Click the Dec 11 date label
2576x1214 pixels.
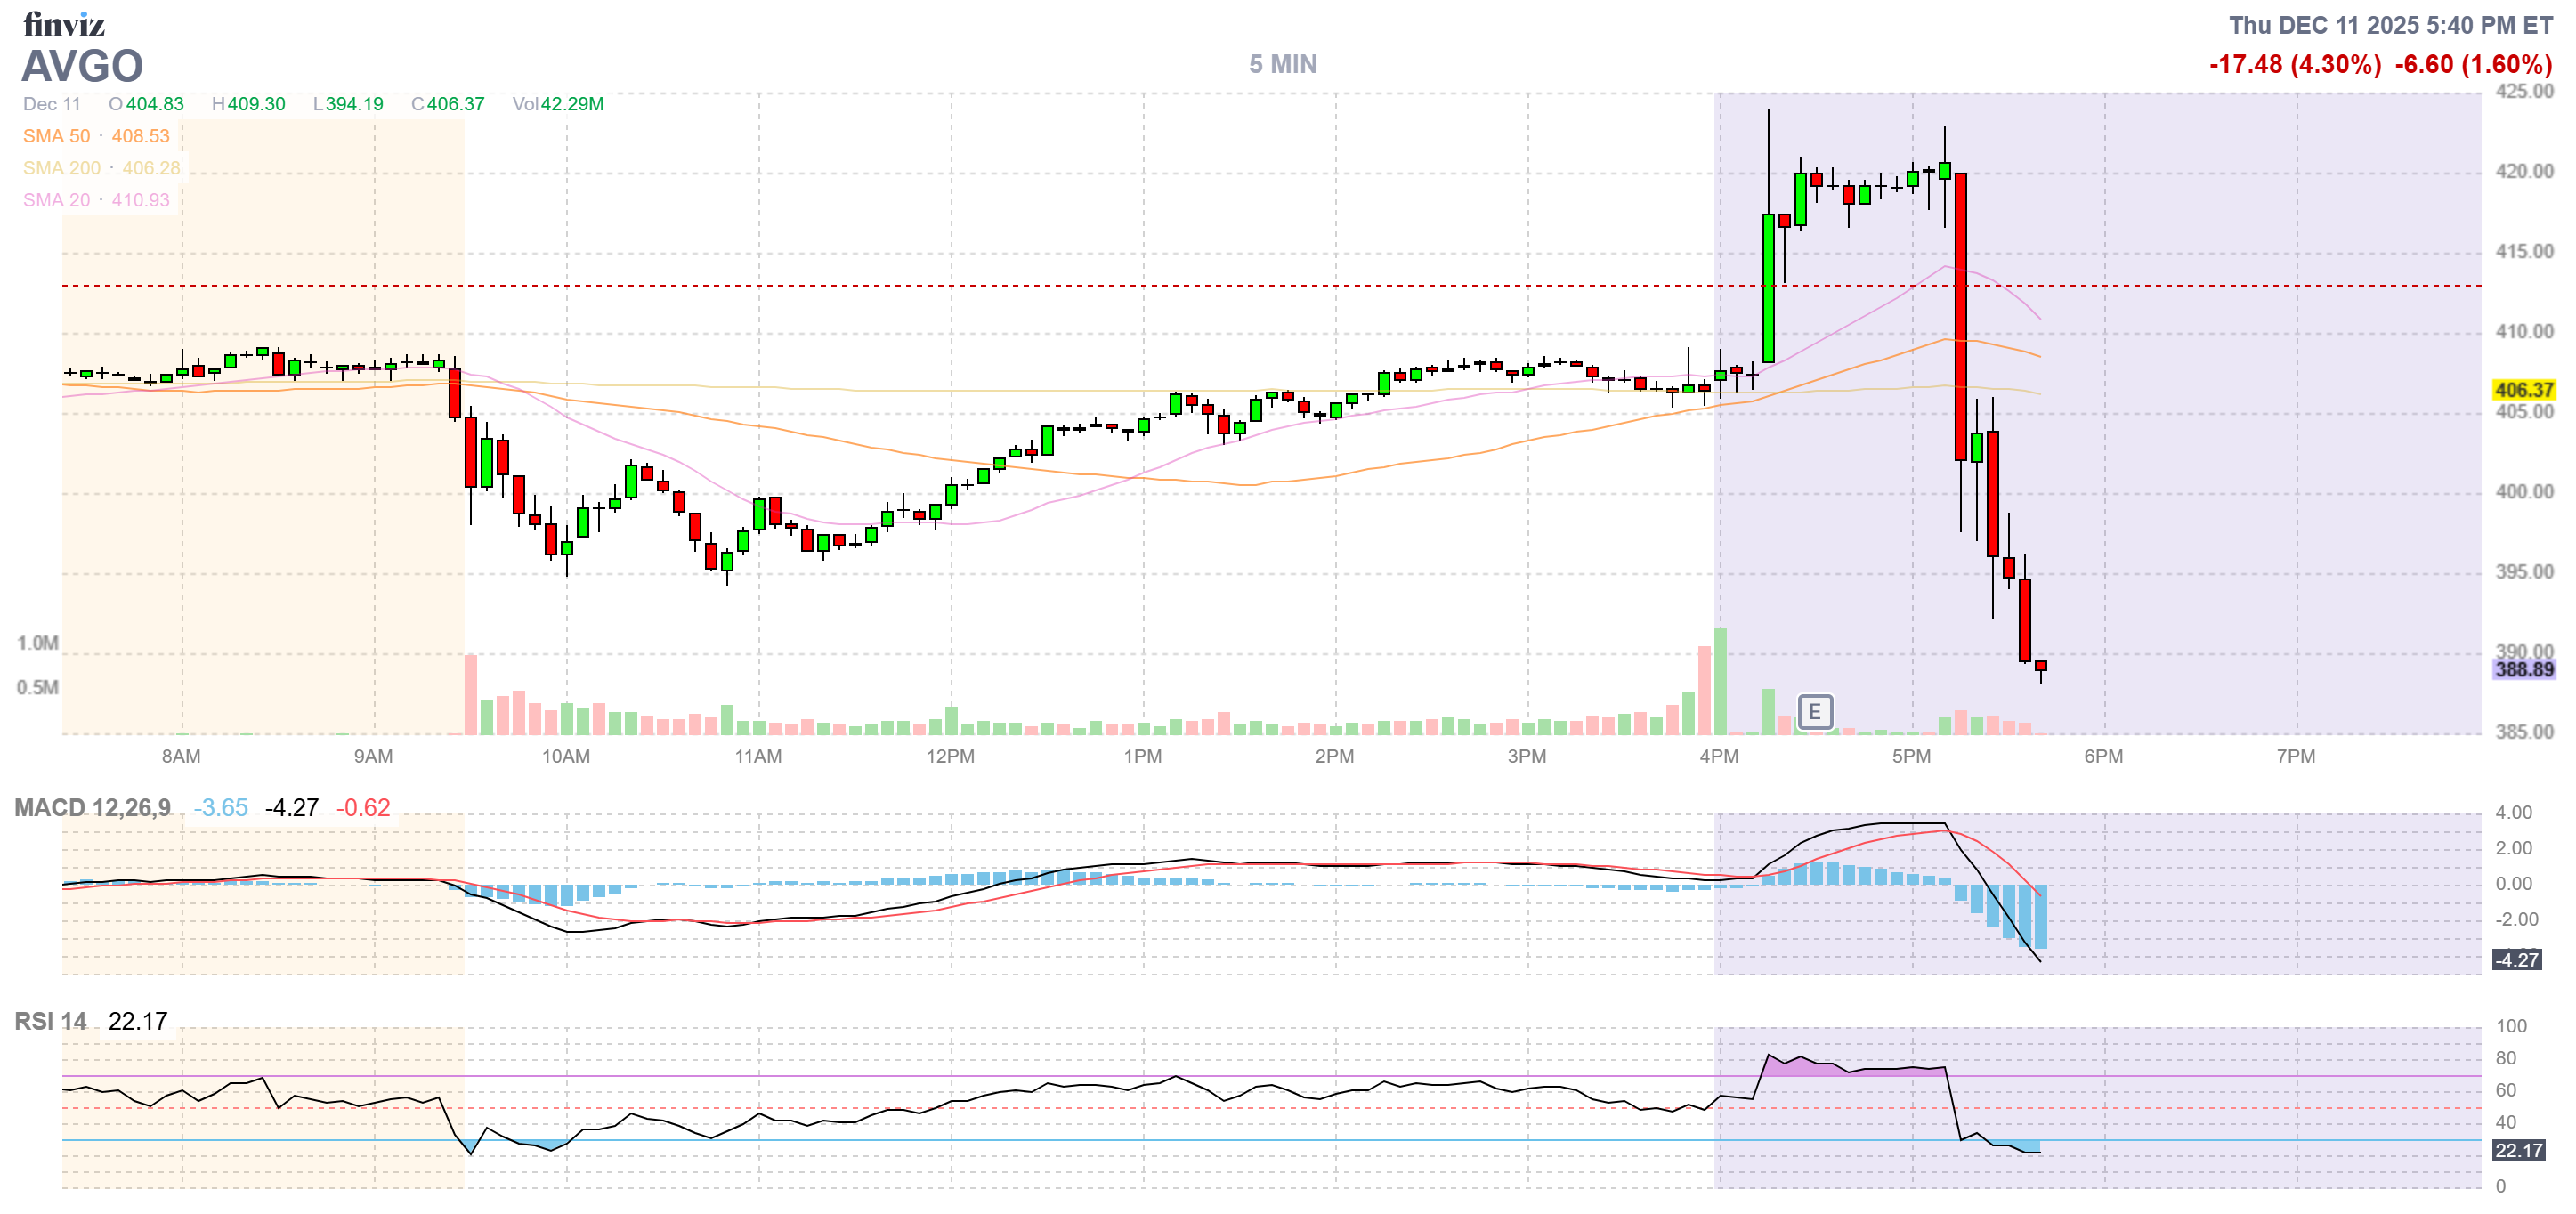pos(51,104)
